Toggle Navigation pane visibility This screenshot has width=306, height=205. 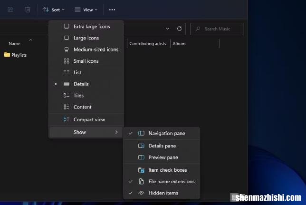pyautogui.click(x=162, y=133)
